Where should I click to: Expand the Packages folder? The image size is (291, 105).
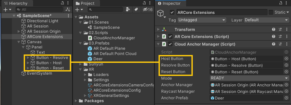point(76,101)
